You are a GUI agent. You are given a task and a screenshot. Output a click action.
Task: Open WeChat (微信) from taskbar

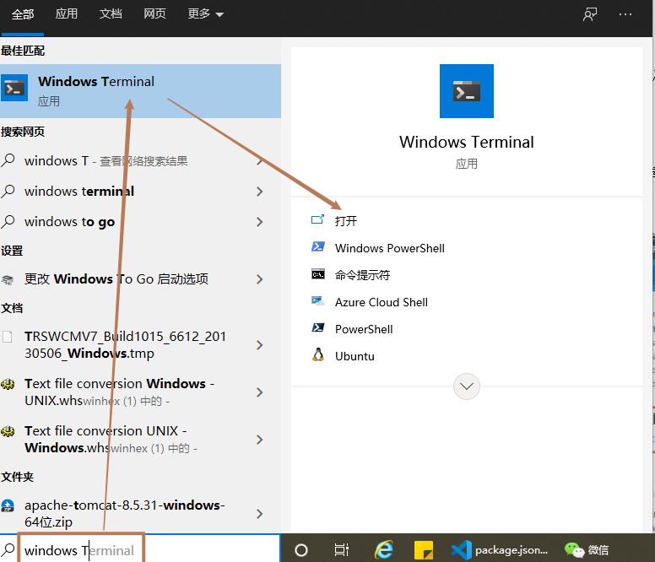point(587,550)
